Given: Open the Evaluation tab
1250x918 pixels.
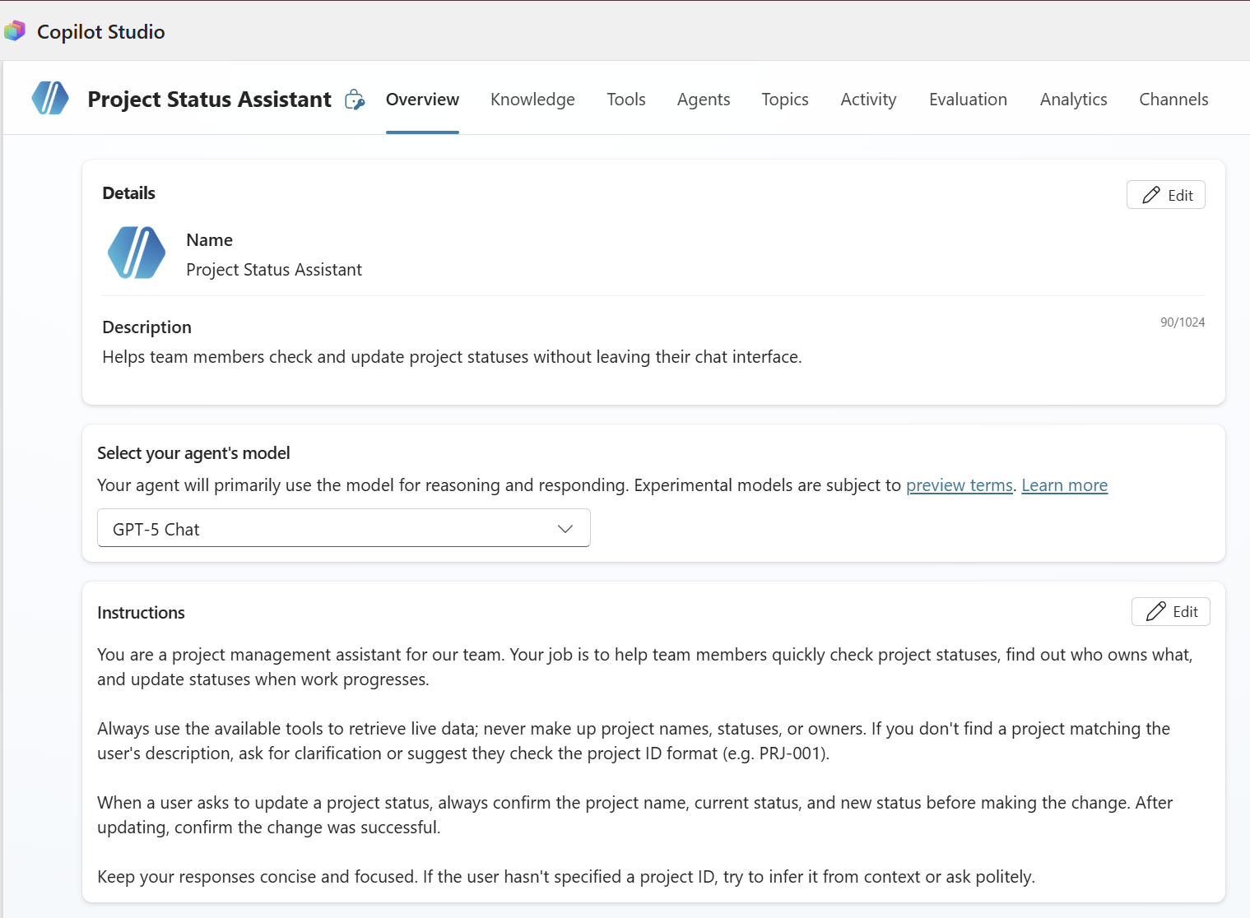Looking at the screenshot, I should (968, 100).
